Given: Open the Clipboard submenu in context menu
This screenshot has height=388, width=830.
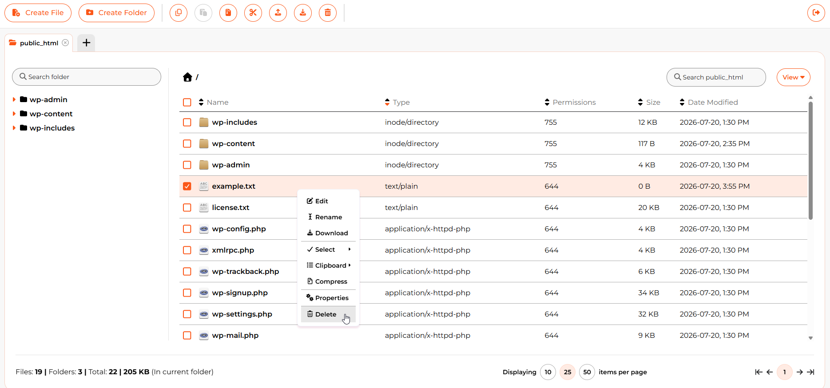Looking at the screenshot, I should click(328, 265).
